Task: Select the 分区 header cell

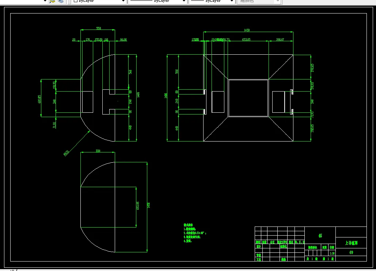Action: tap(272, 242)
